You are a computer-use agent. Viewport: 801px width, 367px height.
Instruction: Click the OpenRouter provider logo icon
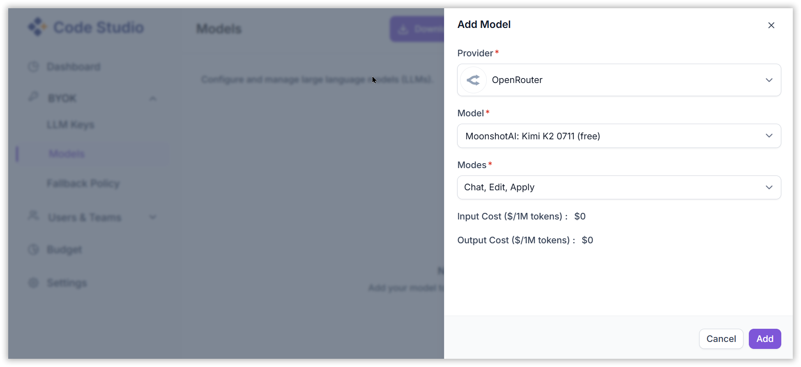tap(474, 80)
